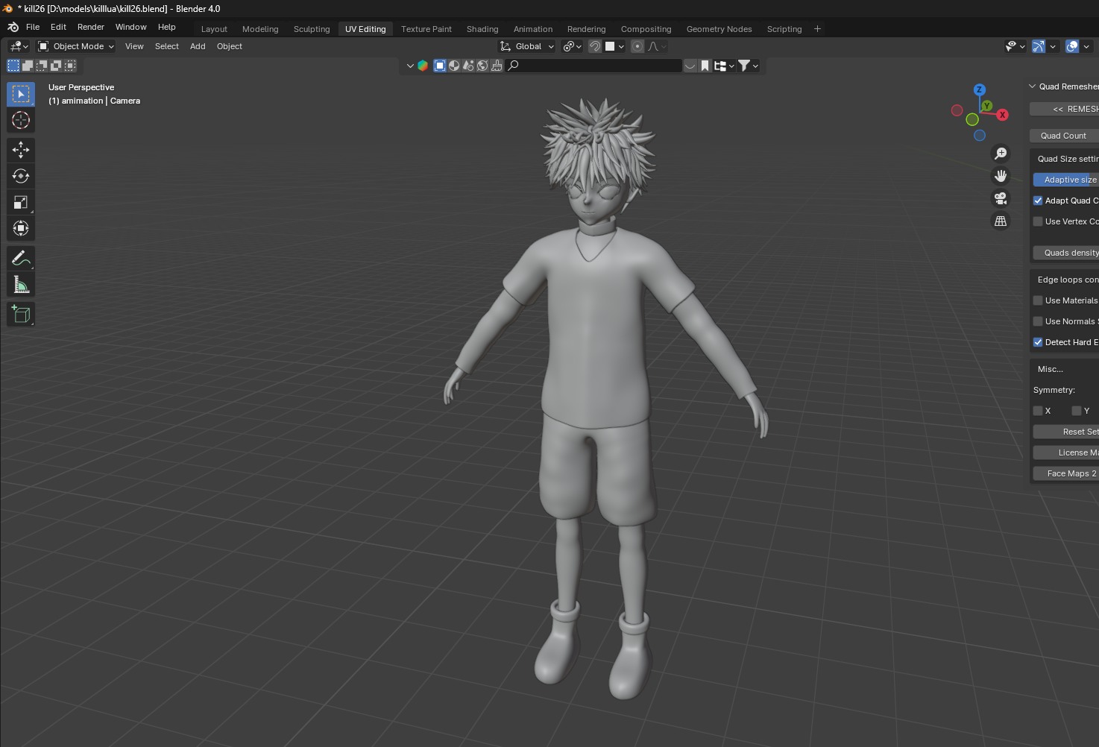Screen dimensions: 1099x747
Task: Click the License Manager button
Action: [1066, 453]
